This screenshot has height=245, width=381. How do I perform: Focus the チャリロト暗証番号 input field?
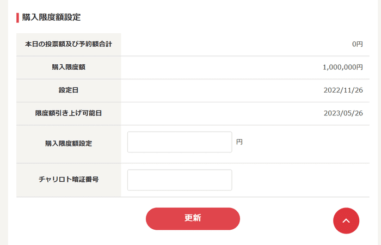pyautogui.click(x=180, y=180)
